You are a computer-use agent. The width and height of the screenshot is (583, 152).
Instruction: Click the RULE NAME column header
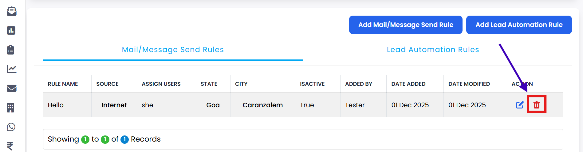tap(63, 84)
